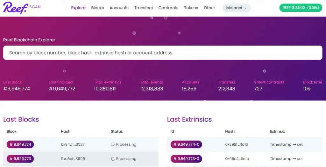Go to the Explore tab
This screenshot has width=326, height=167.
tap(78, 8)
